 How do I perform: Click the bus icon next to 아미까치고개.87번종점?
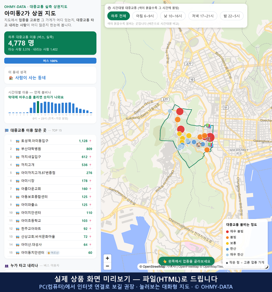point(18,173)
